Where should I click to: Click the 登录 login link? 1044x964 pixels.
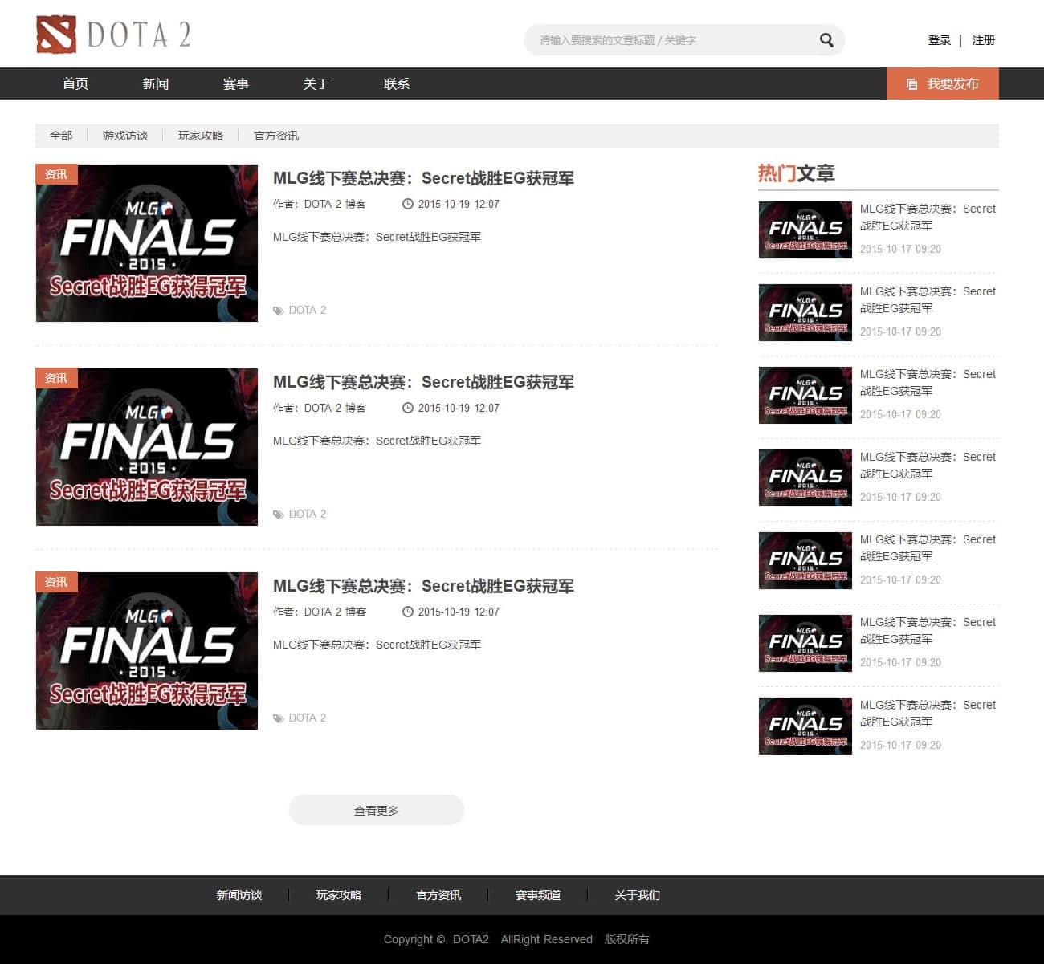coord(939,40)
